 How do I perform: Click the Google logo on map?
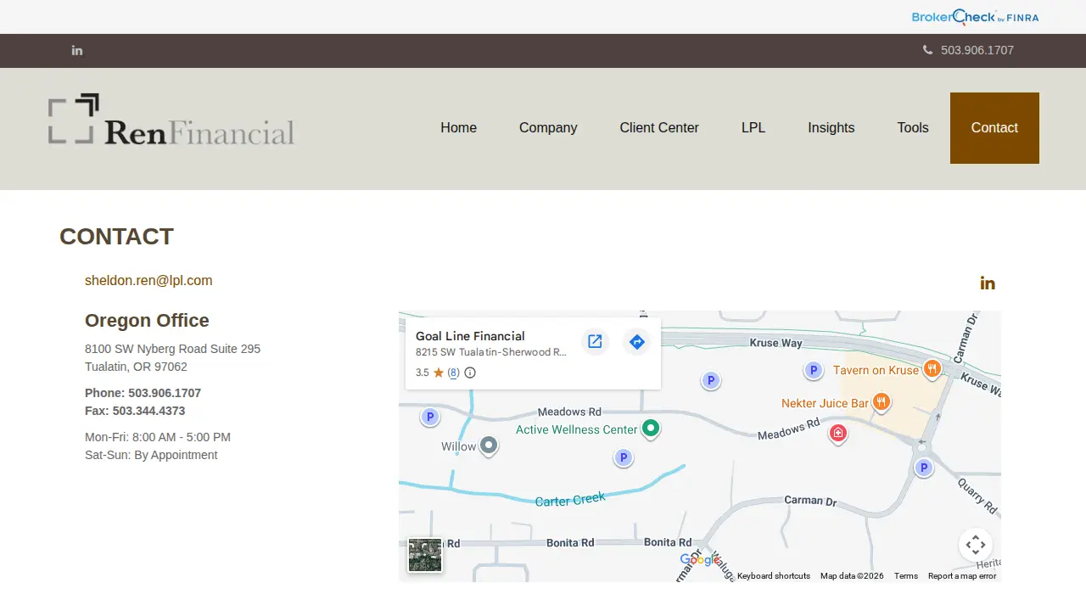pyautogui.click(x=700, y=560)
